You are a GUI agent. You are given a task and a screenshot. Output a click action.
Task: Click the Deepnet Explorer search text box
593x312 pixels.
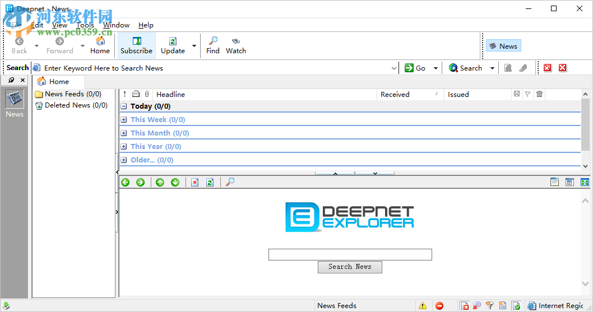click(350, 254)
